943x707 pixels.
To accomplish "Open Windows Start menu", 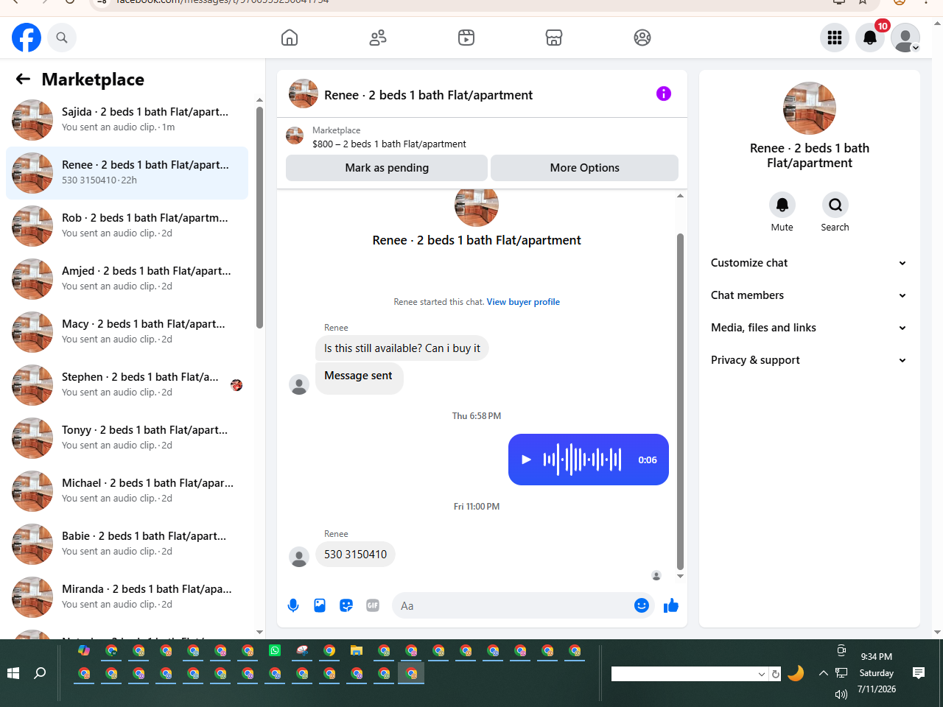I will point(13,673).
